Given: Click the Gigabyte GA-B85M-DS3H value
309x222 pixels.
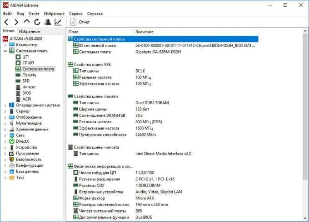Looking at the screenshot, I should pos(158,52).
